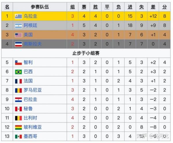Click the United States flag icon
The width and height of the screenshot is (173, 143).
(x=18, y=35)
